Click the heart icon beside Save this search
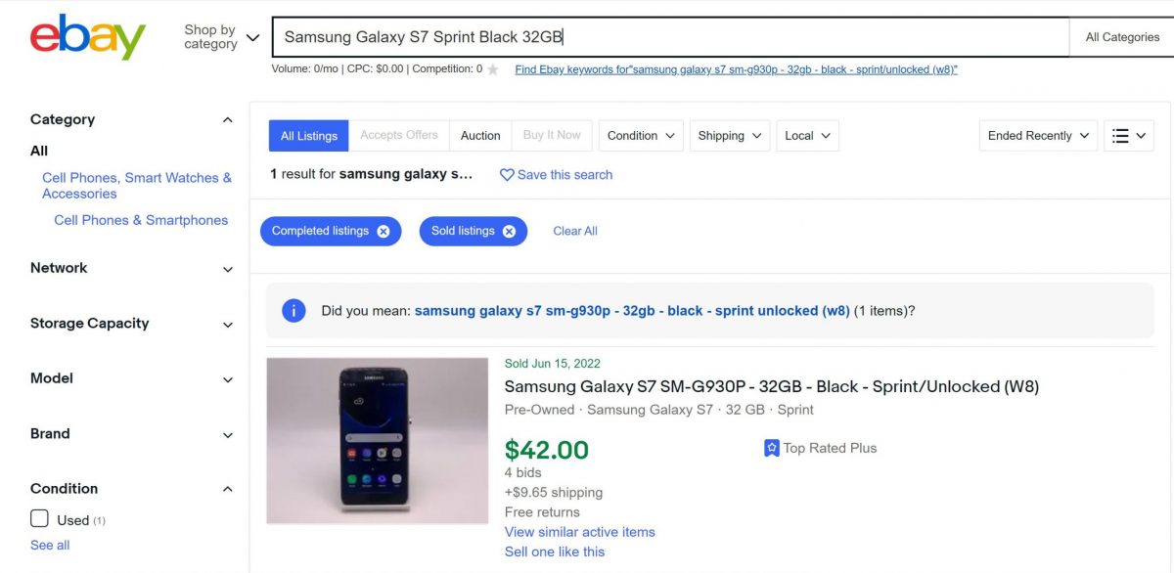This screenshot has height=573, width=1174. pos(507,175)
